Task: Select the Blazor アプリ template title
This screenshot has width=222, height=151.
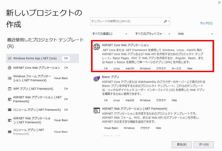Action: pos(110,77)
